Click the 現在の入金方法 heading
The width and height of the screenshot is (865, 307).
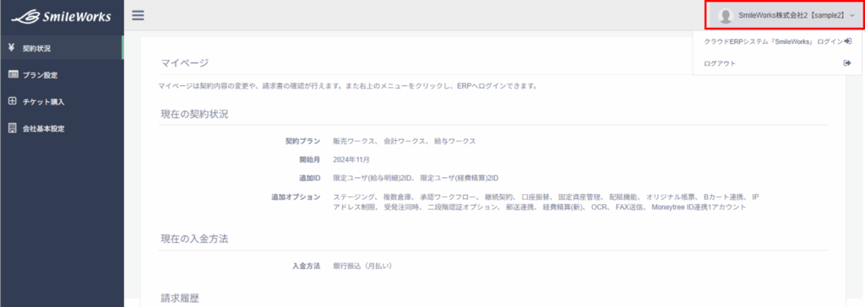[x=195, y=239]
